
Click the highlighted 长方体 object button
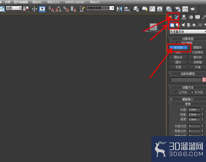pos(178,47)
